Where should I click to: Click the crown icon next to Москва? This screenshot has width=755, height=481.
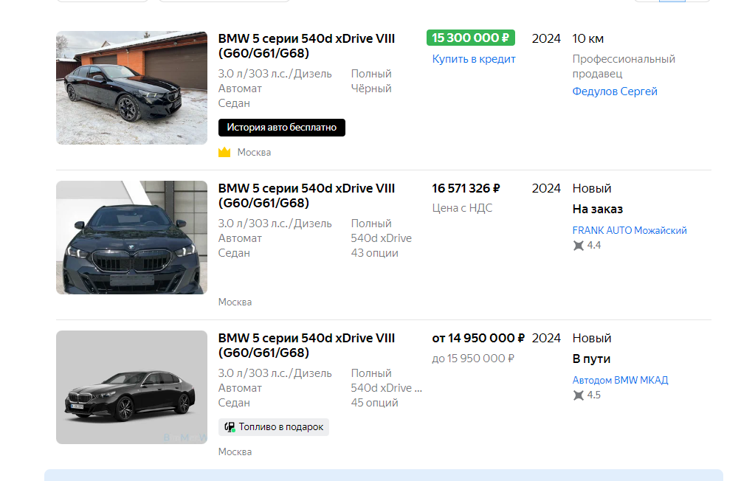[x=224, y=152]
